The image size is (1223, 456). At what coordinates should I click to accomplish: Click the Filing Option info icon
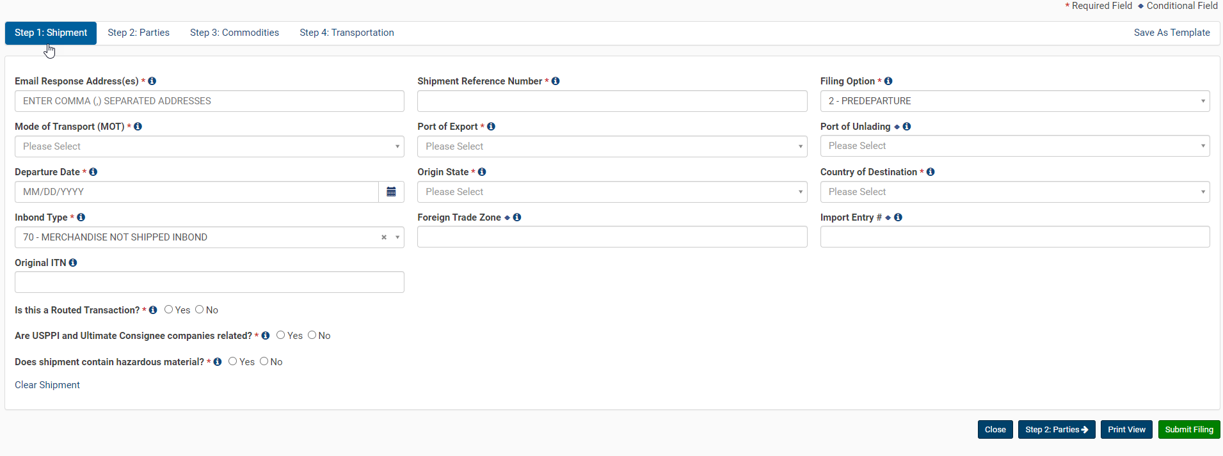tap(888, 81)
